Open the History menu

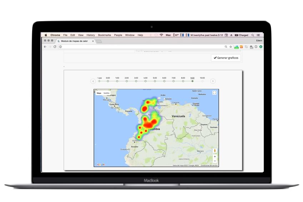91,35
